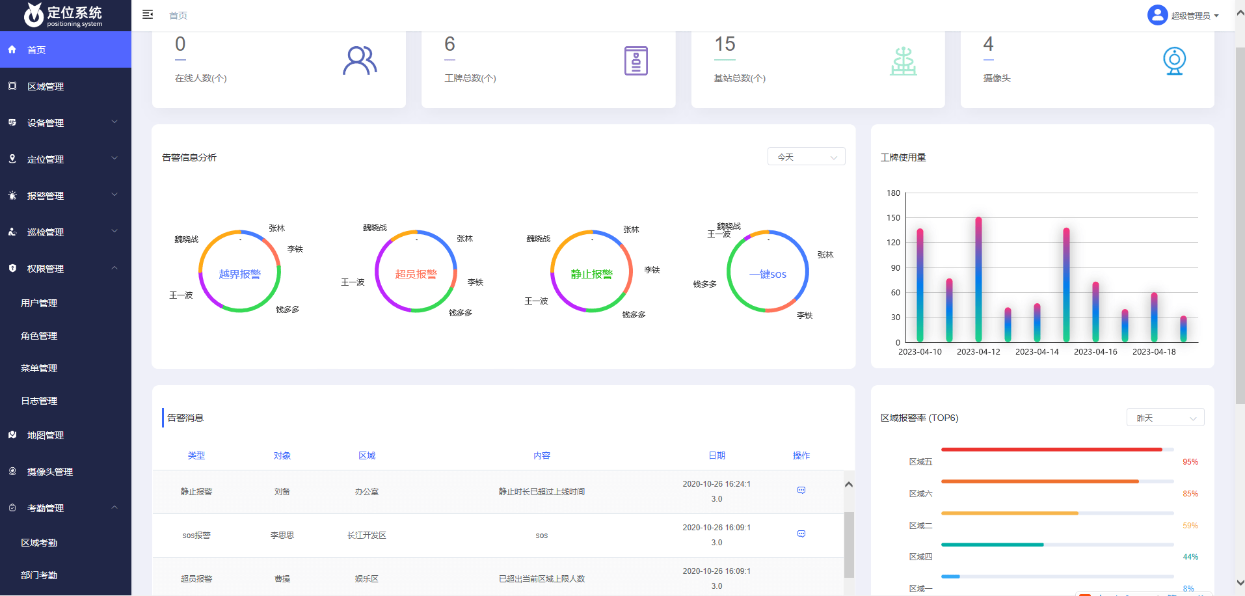Click the webcam icon in 摄像头 card
Image resolution: width=1245 pixels, height=596 pixels.
[x=1174, y=61]
